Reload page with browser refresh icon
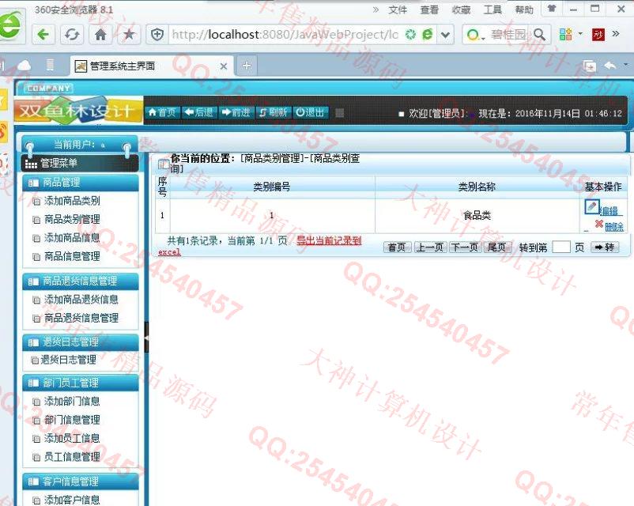The width and height of the screenshot is (634, 506). pyautogui.click(x=72, y=35)
